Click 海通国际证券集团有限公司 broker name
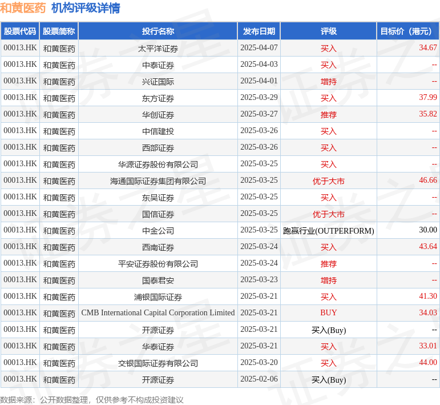 click(158, 181)
